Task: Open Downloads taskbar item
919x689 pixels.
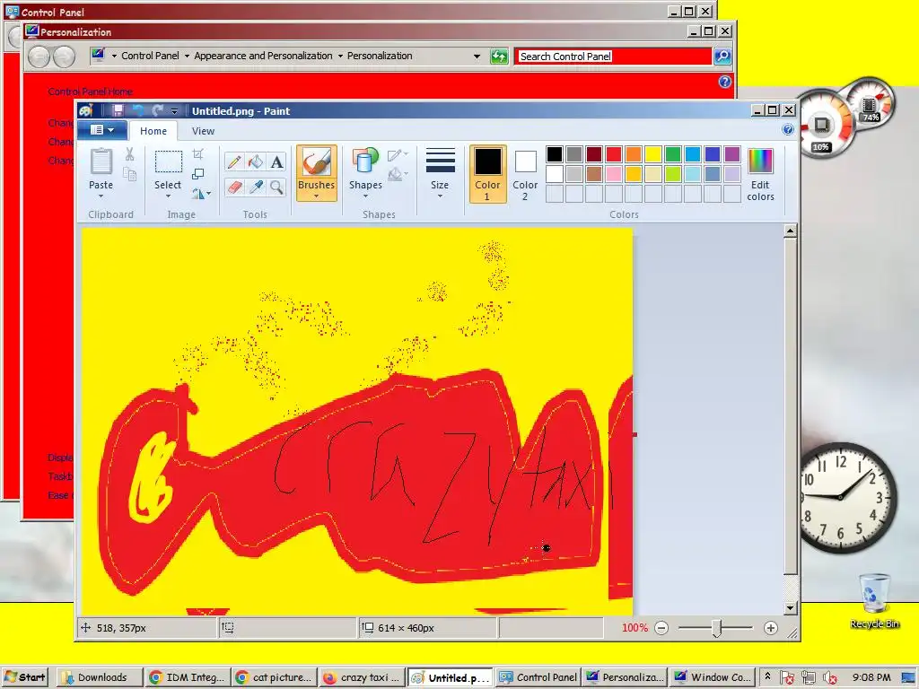Action: (x=101, y=677)
